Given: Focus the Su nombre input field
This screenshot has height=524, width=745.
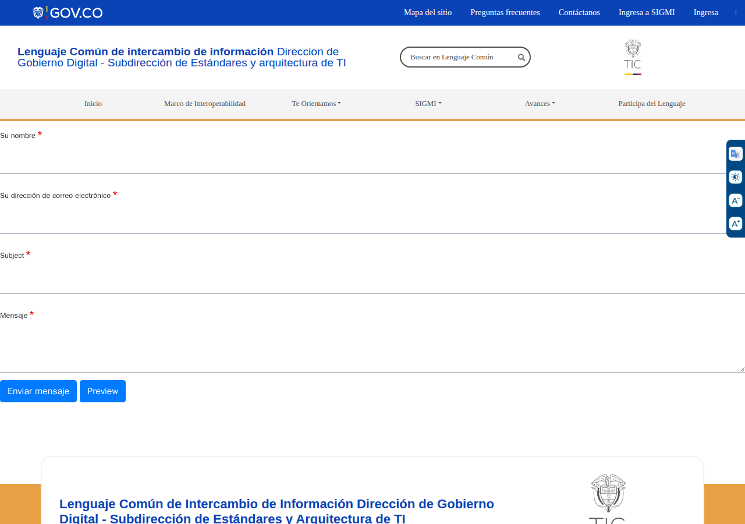Looking at the screenshot, I should (372, 158).
